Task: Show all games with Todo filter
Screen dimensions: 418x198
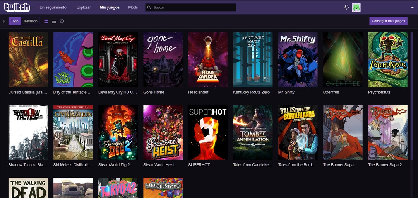Action: coord(15,21)
